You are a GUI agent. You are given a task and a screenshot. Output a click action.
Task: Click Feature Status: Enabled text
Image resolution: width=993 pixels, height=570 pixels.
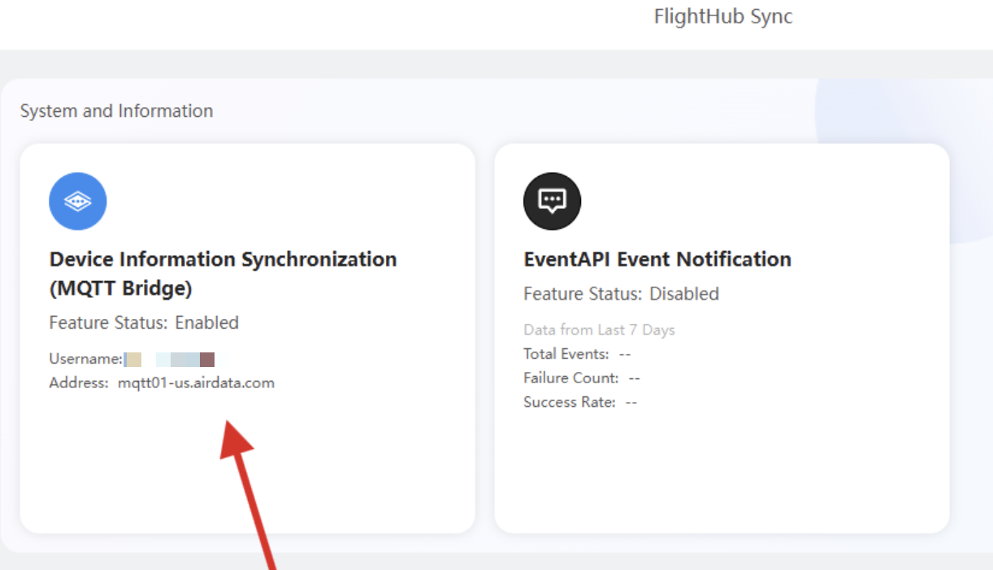click(x=144, y=322)
